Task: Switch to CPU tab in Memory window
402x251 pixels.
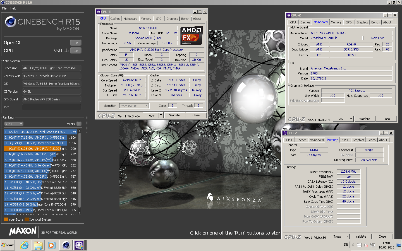Action: pos(289,140)
